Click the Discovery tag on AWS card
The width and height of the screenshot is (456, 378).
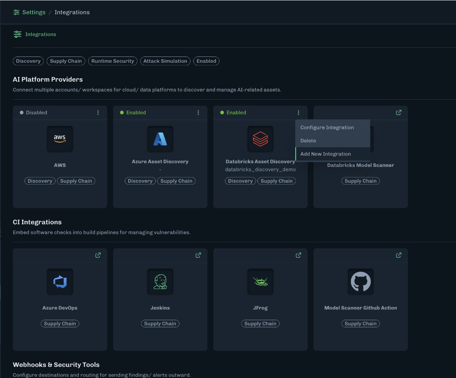point(40,181)
